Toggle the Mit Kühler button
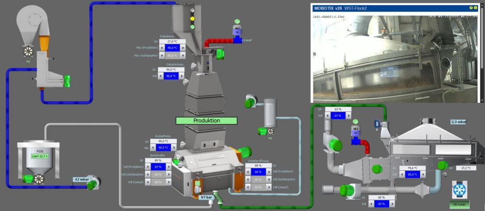 [459, 204]
